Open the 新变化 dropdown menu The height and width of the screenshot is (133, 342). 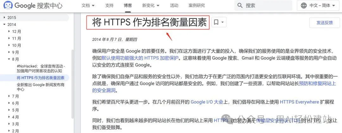151,5
